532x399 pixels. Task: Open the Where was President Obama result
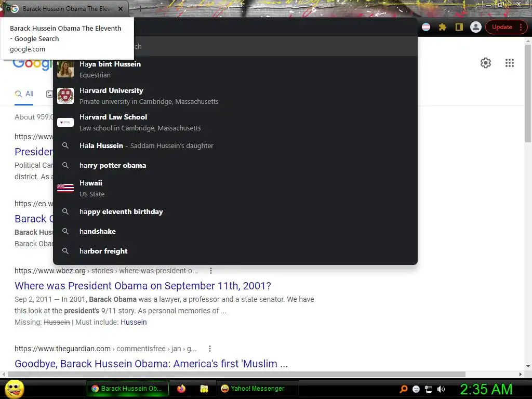point(143,286)
